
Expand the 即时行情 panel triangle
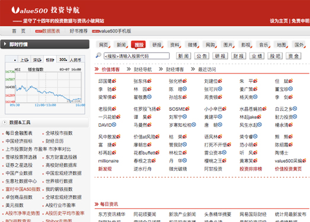click(x=5, y=44)
